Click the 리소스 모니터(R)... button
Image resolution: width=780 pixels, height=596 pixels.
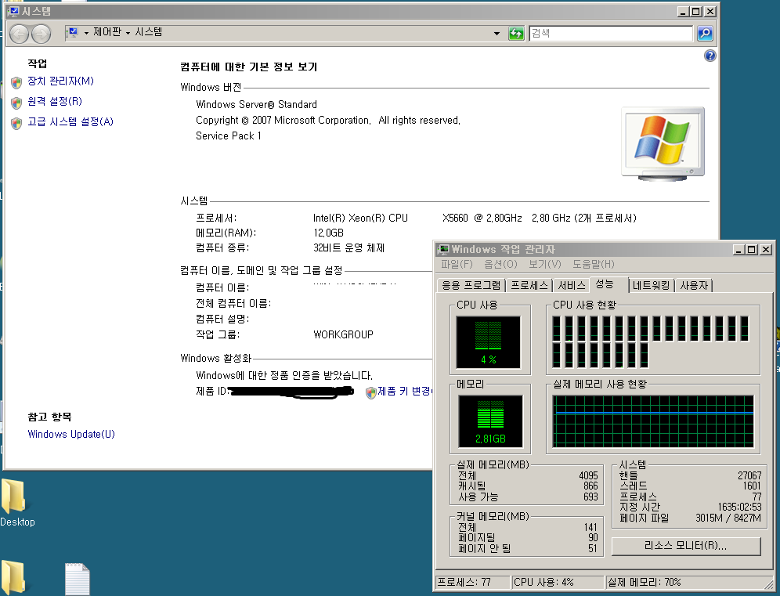click(686, 546)
